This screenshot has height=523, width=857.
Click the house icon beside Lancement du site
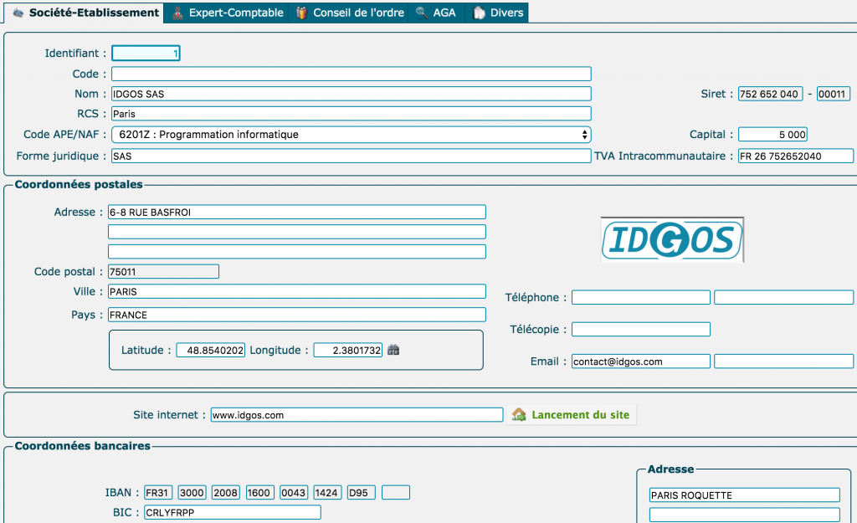tap(519, 415)
